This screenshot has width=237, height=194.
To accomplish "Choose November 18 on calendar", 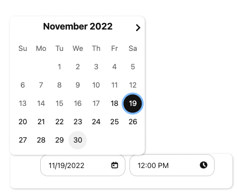I will (114, 103).
